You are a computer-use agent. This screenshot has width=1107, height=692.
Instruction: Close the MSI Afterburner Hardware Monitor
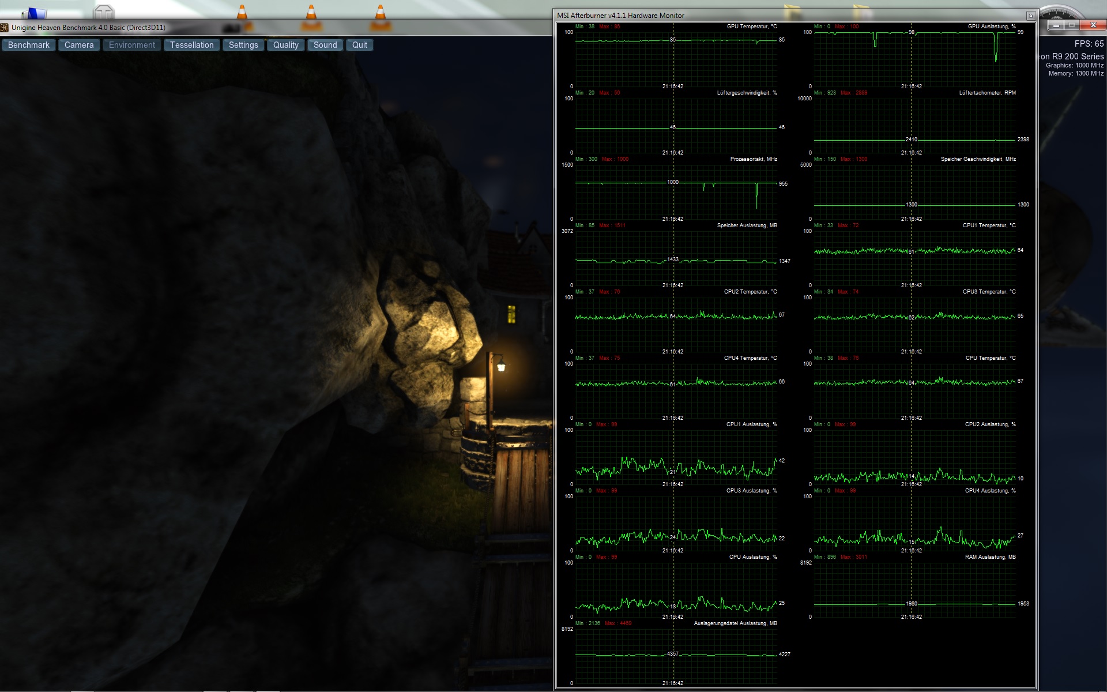tap(1031, 16)
